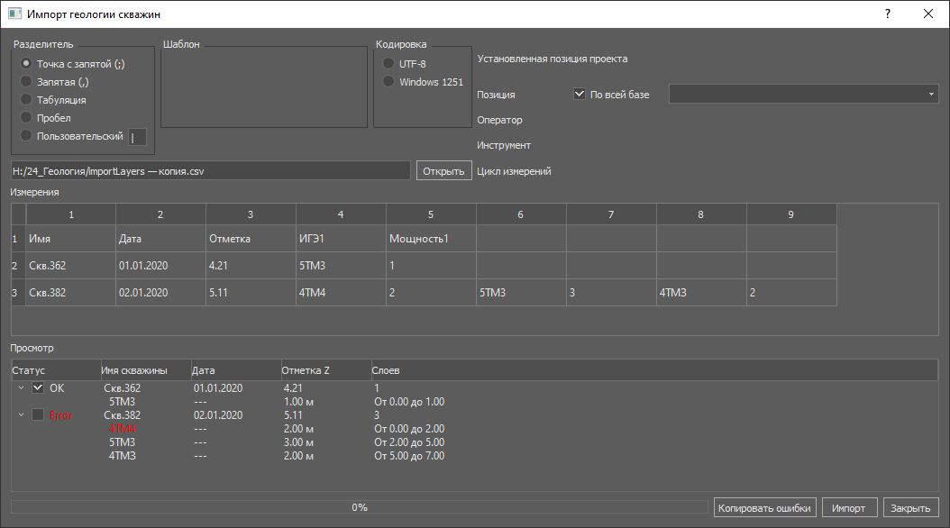Click the Имя скважины column header
Screen dimensions: 950x528
[134, 370]
